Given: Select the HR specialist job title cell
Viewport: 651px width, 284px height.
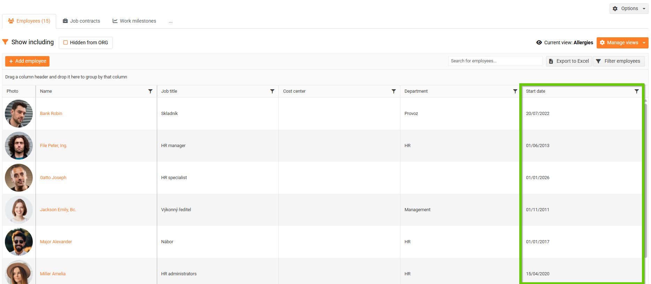Looking at the screenshot, I should point(218,178).
